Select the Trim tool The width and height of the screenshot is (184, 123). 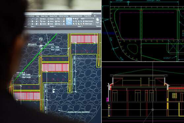[x=58, y=19]
